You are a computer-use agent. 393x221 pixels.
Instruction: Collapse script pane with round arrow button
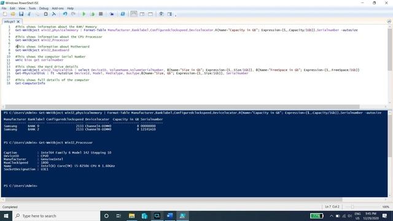coord(389,21)
